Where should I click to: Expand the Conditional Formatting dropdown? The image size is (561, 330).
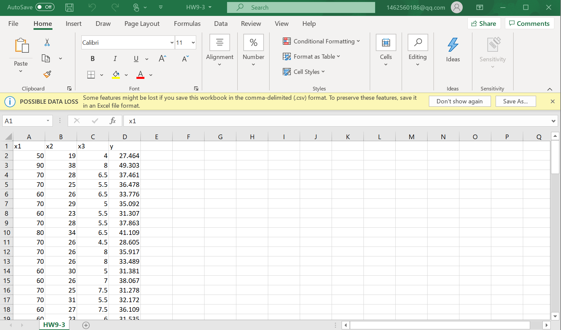321,41
